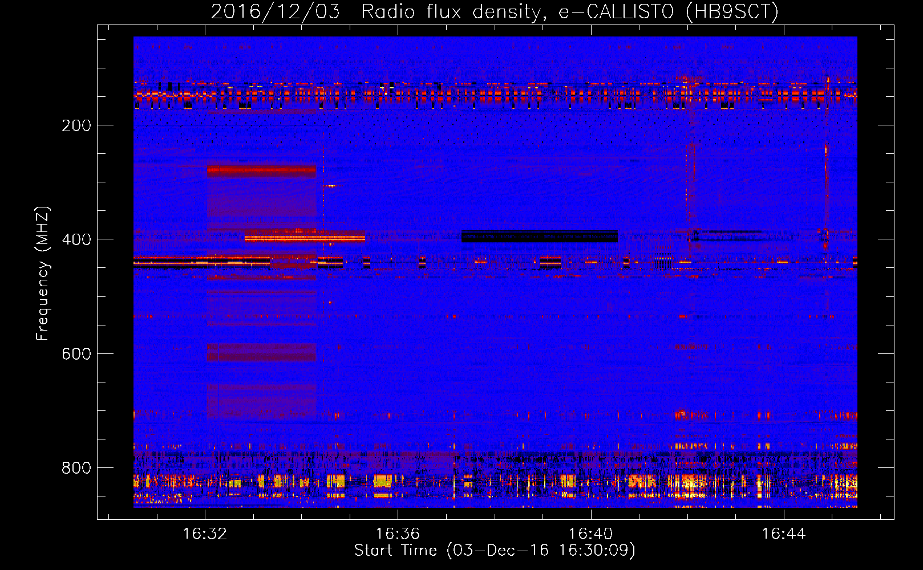
Task: Click the '400' frequency tick label
Action: coord(76,239)
